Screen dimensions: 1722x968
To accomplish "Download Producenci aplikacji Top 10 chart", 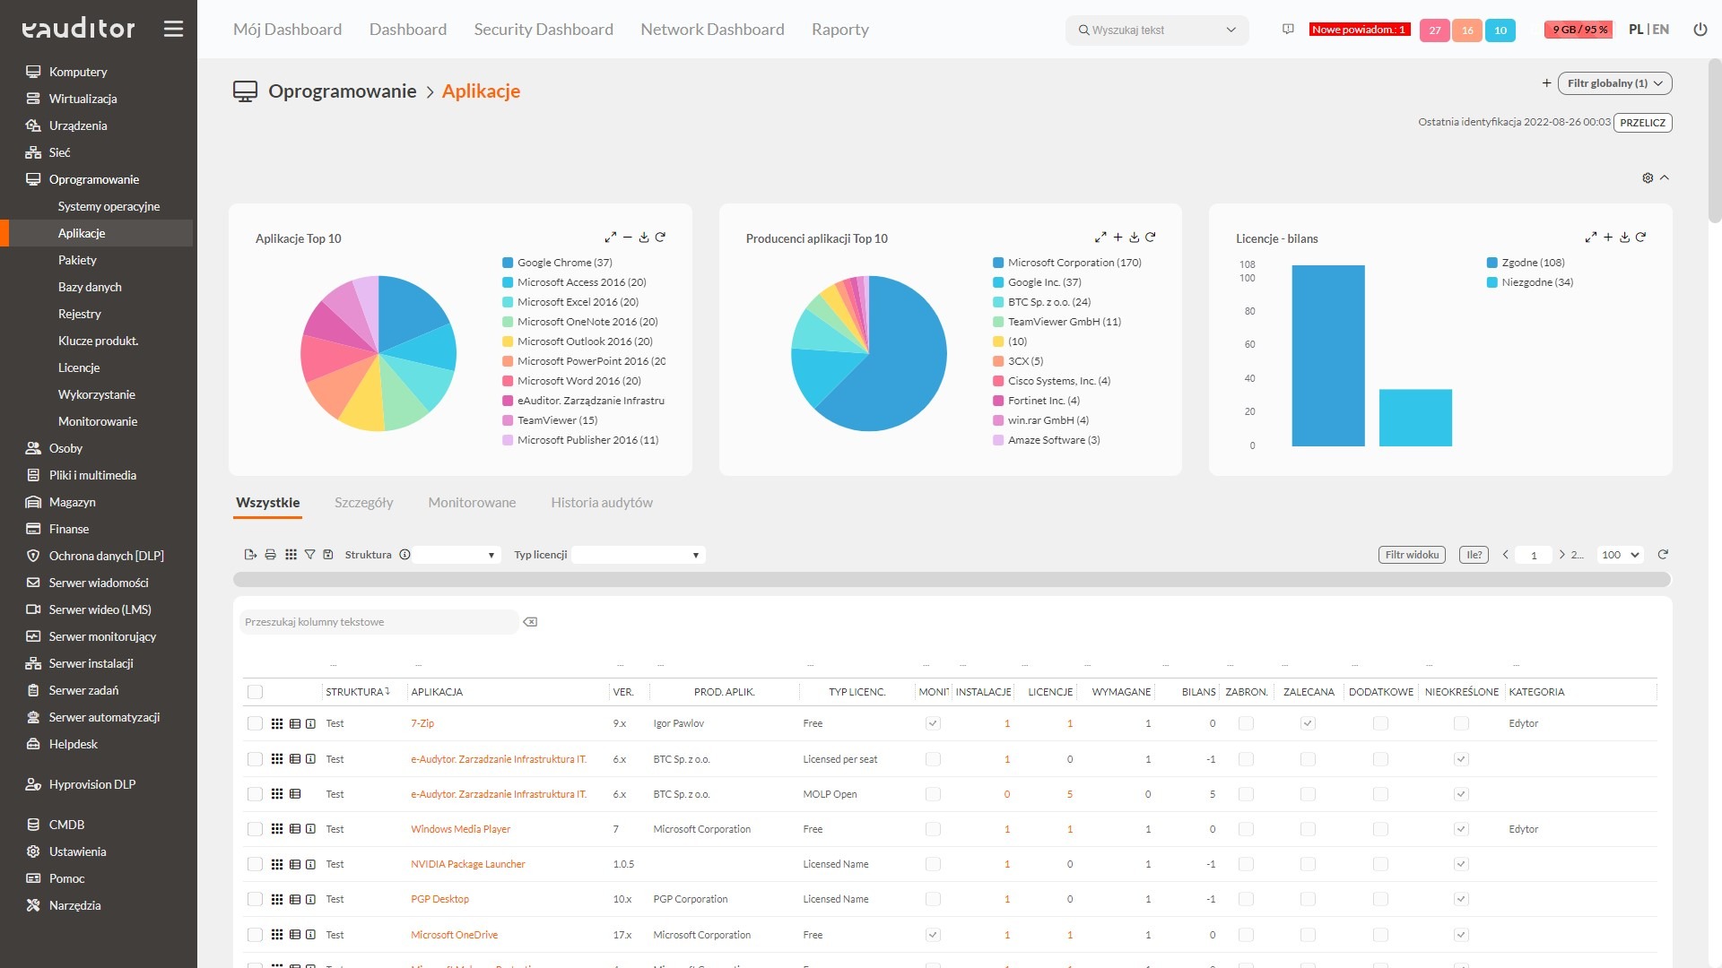I will tap(1135, 238).
